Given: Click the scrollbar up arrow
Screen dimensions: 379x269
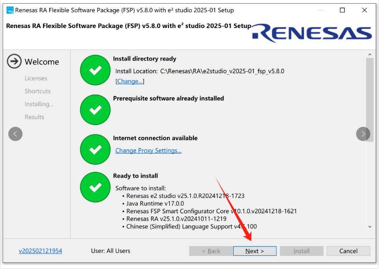Looking at the screenshot, I should point(370,55).
